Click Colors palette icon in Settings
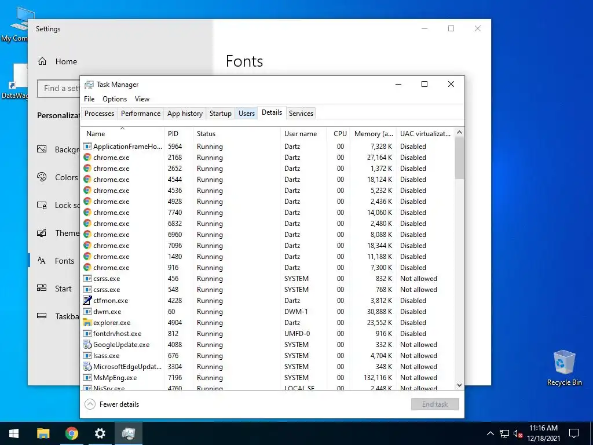 tap(42, 177)
